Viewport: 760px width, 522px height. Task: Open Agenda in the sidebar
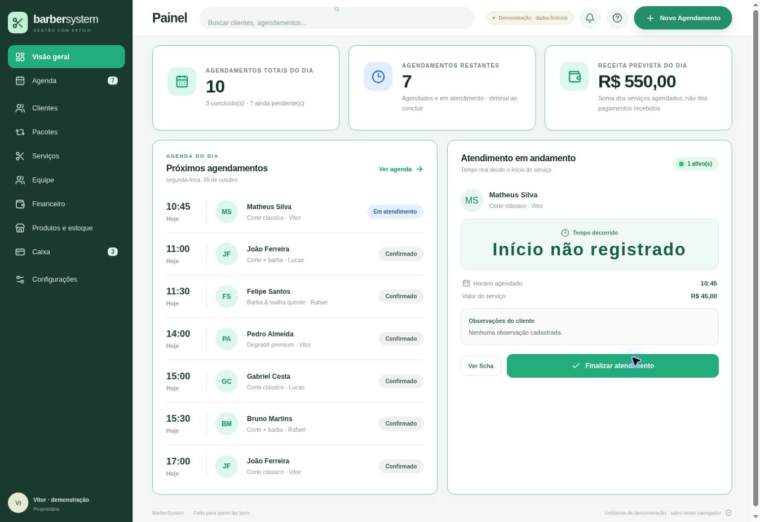[67, 81]
